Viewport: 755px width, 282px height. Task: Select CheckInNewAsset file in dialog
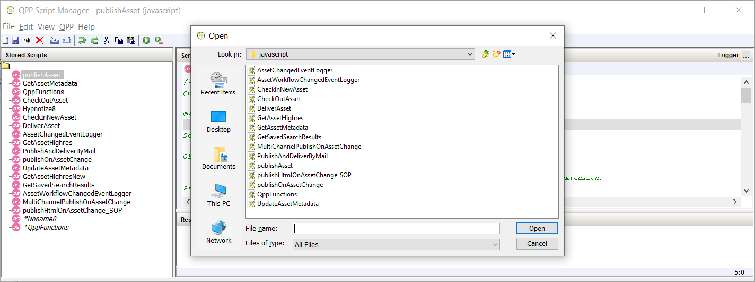coord(282,89)
